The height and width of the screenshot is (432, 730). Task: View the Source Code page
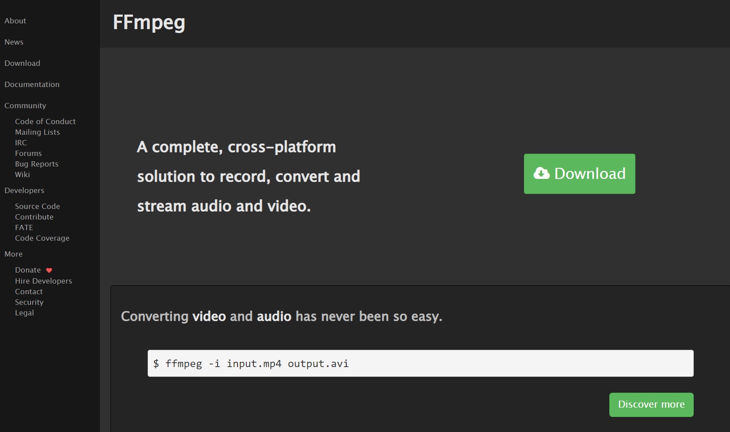pos(38,206)
